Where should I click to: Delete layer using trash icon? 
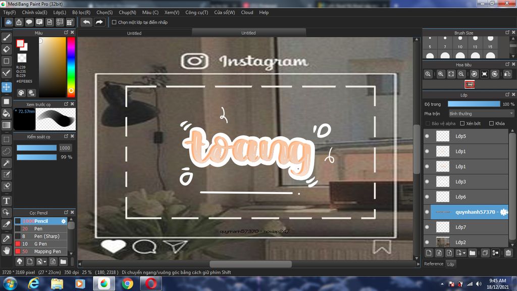click(x=508, y=253)
